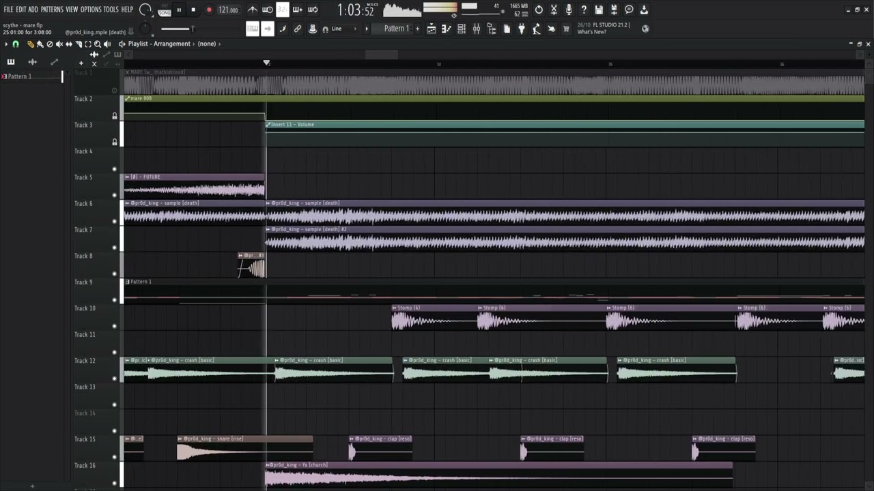The image size is (874, 491).
Task: Open the chat bubble info icon
Action: 629,10
